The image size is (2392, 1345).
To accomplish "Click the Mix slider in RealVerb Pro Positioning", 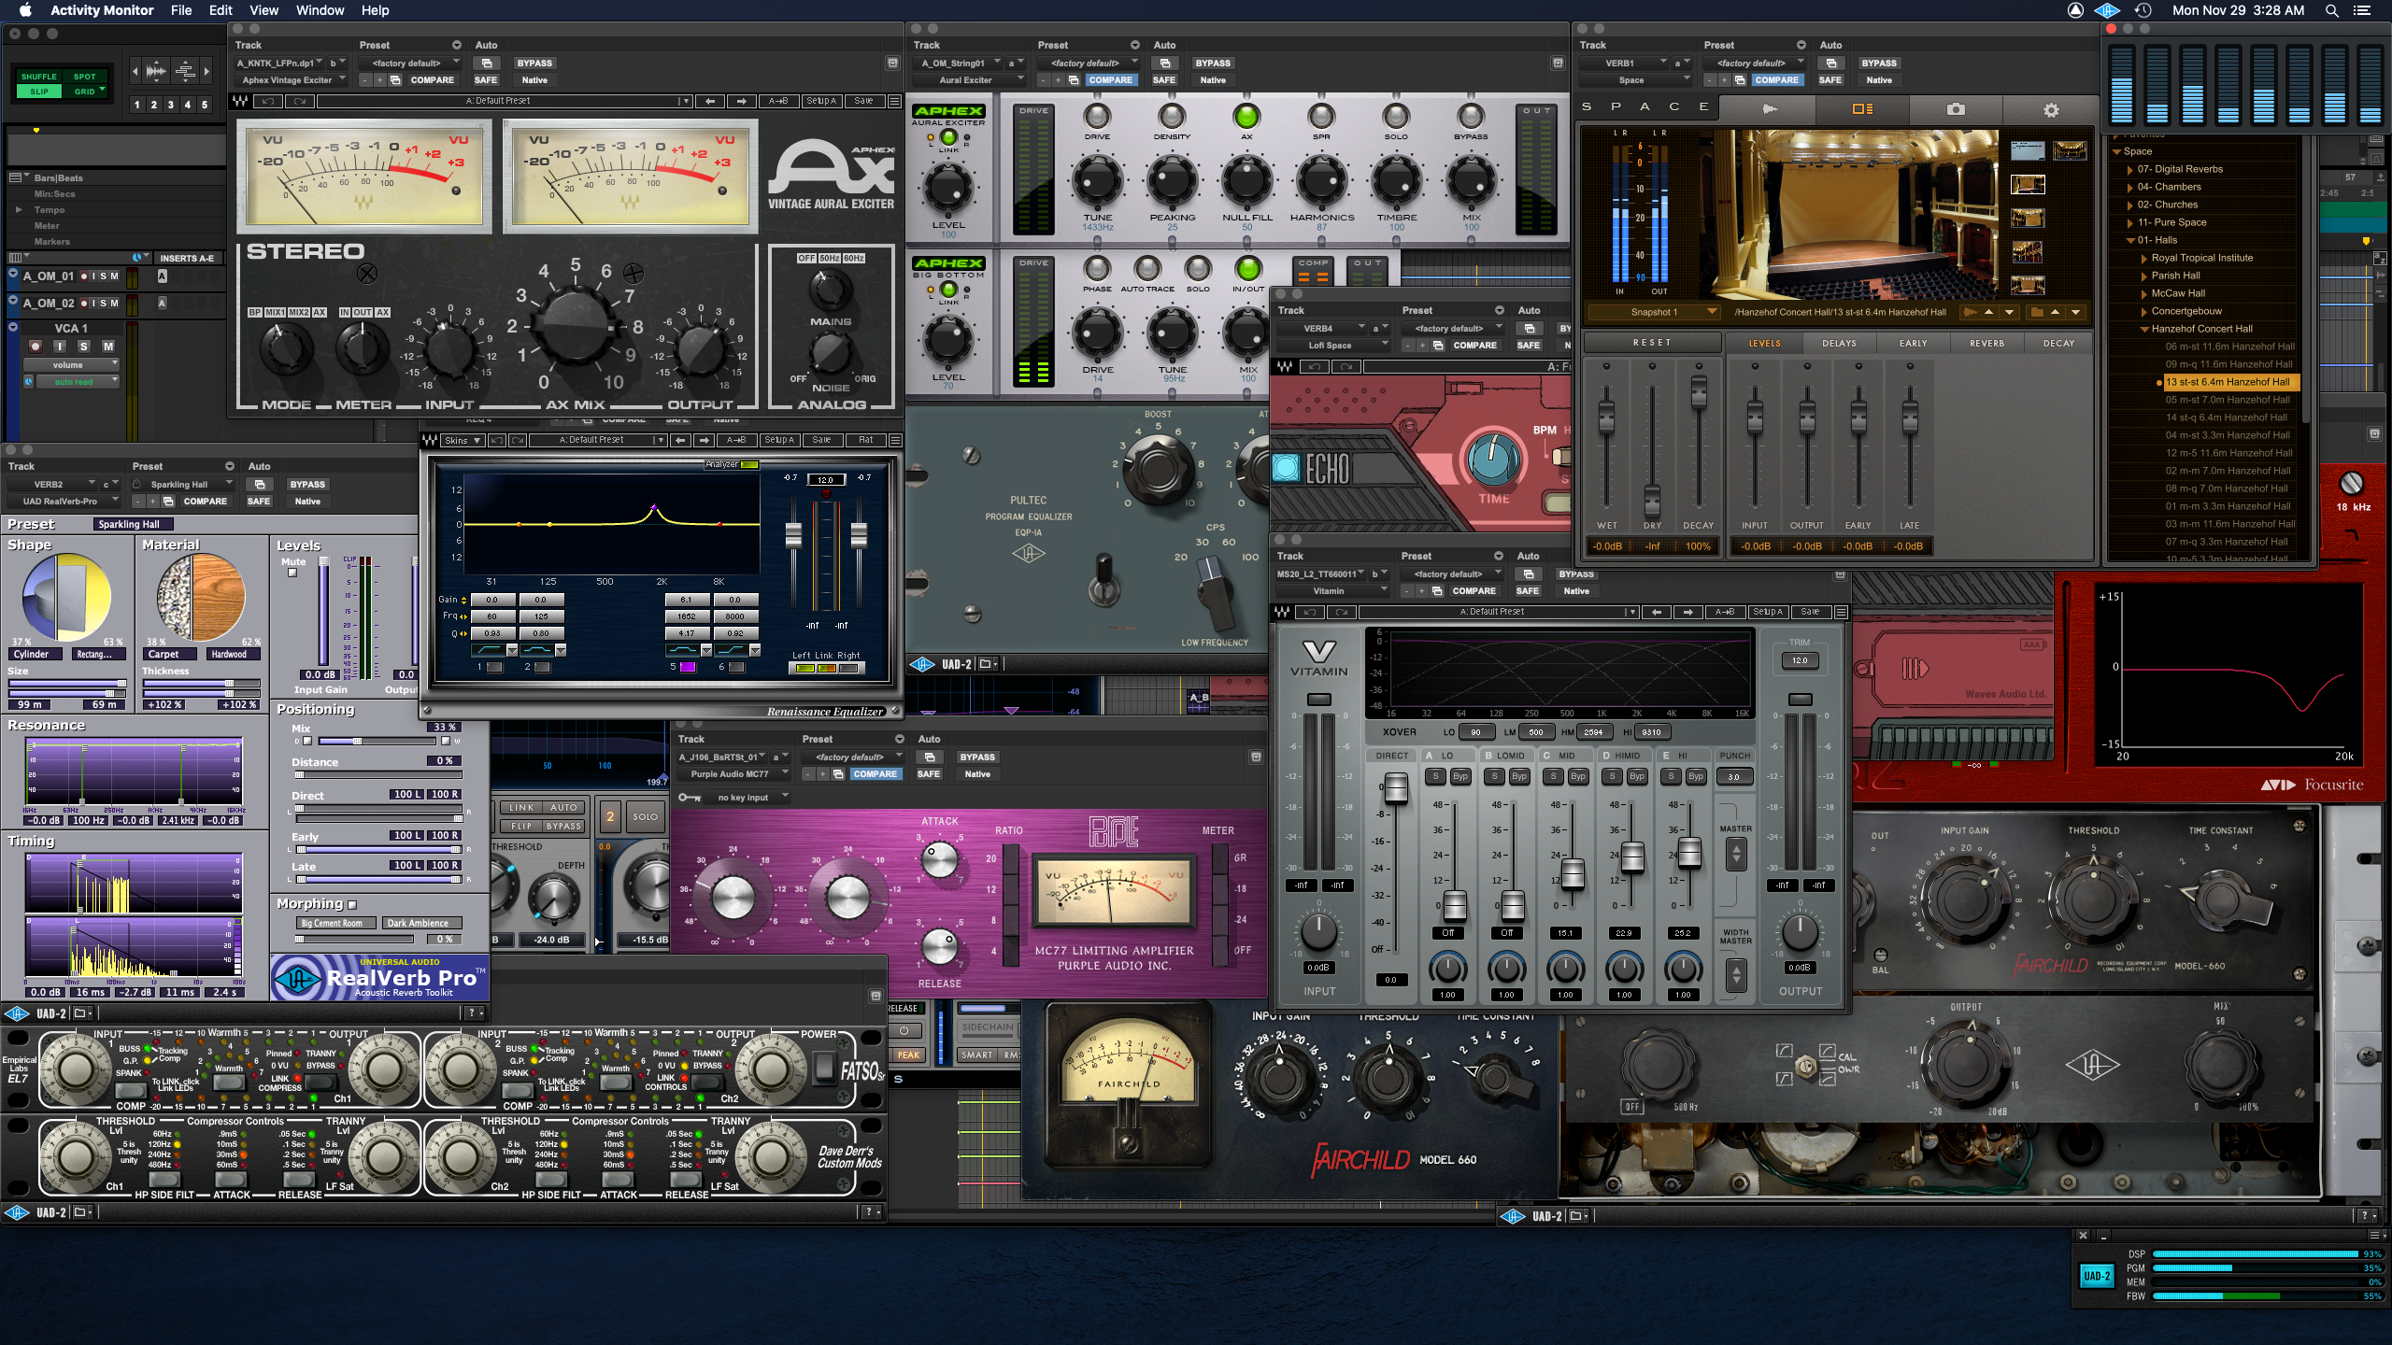I will click(x=378, y=742).
